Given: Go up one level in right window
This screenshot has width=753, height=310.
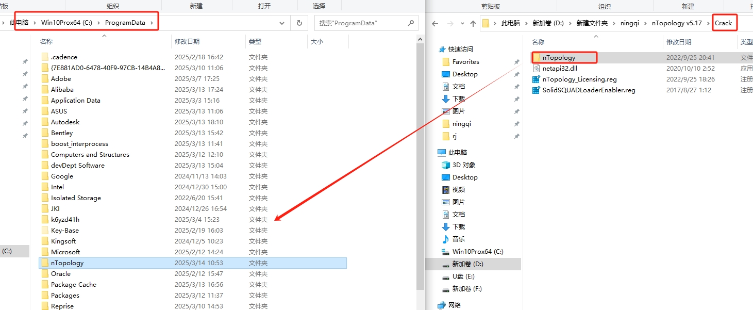Looking at the screenshot, I should 473,23.
